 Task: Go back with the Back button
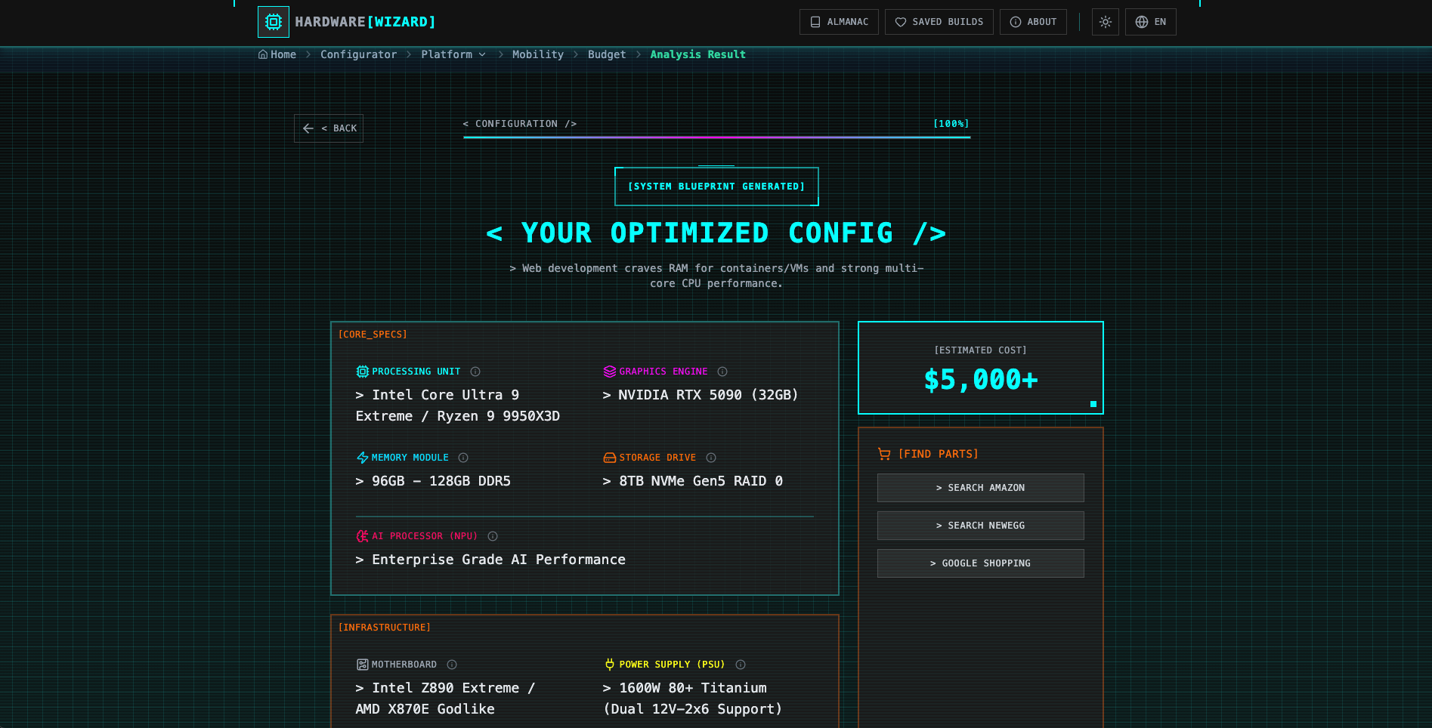329,128
